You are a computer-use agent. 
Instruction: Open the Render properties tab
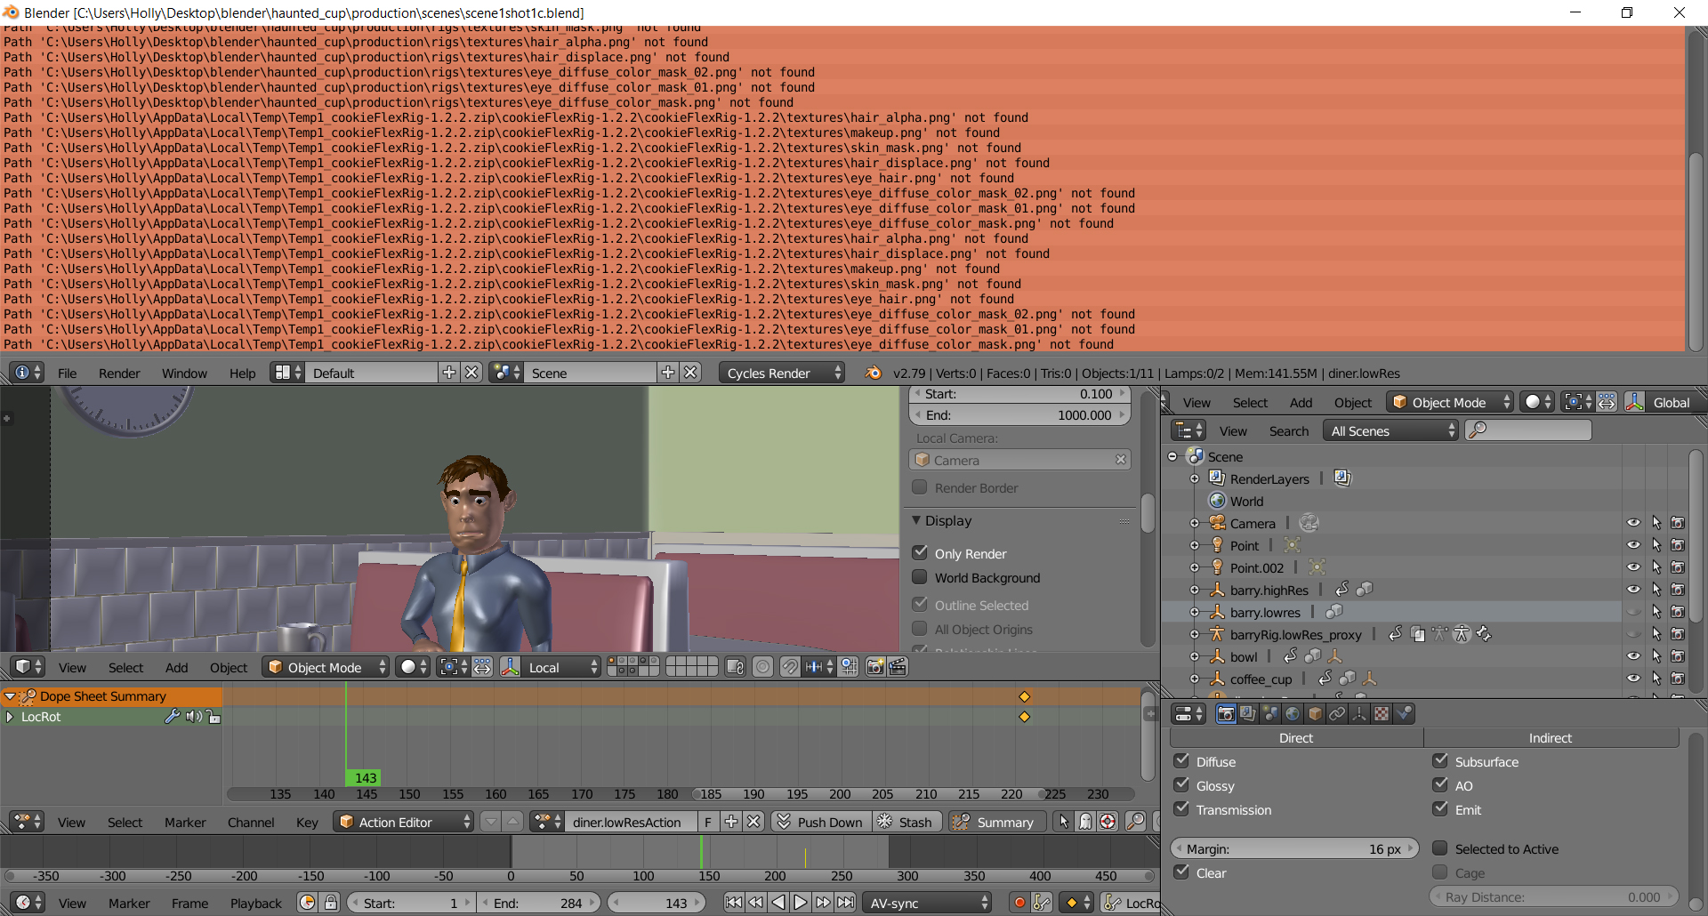(x=1228, y=713)
